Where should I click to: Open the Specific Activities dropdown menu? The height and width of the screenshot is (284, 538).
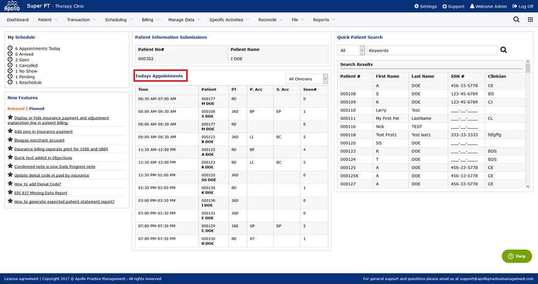[x=229, y=19]
